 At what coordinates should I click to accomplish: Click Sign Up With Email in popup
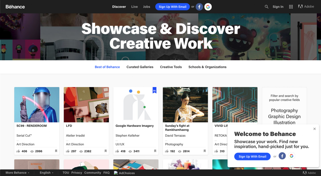252,156
